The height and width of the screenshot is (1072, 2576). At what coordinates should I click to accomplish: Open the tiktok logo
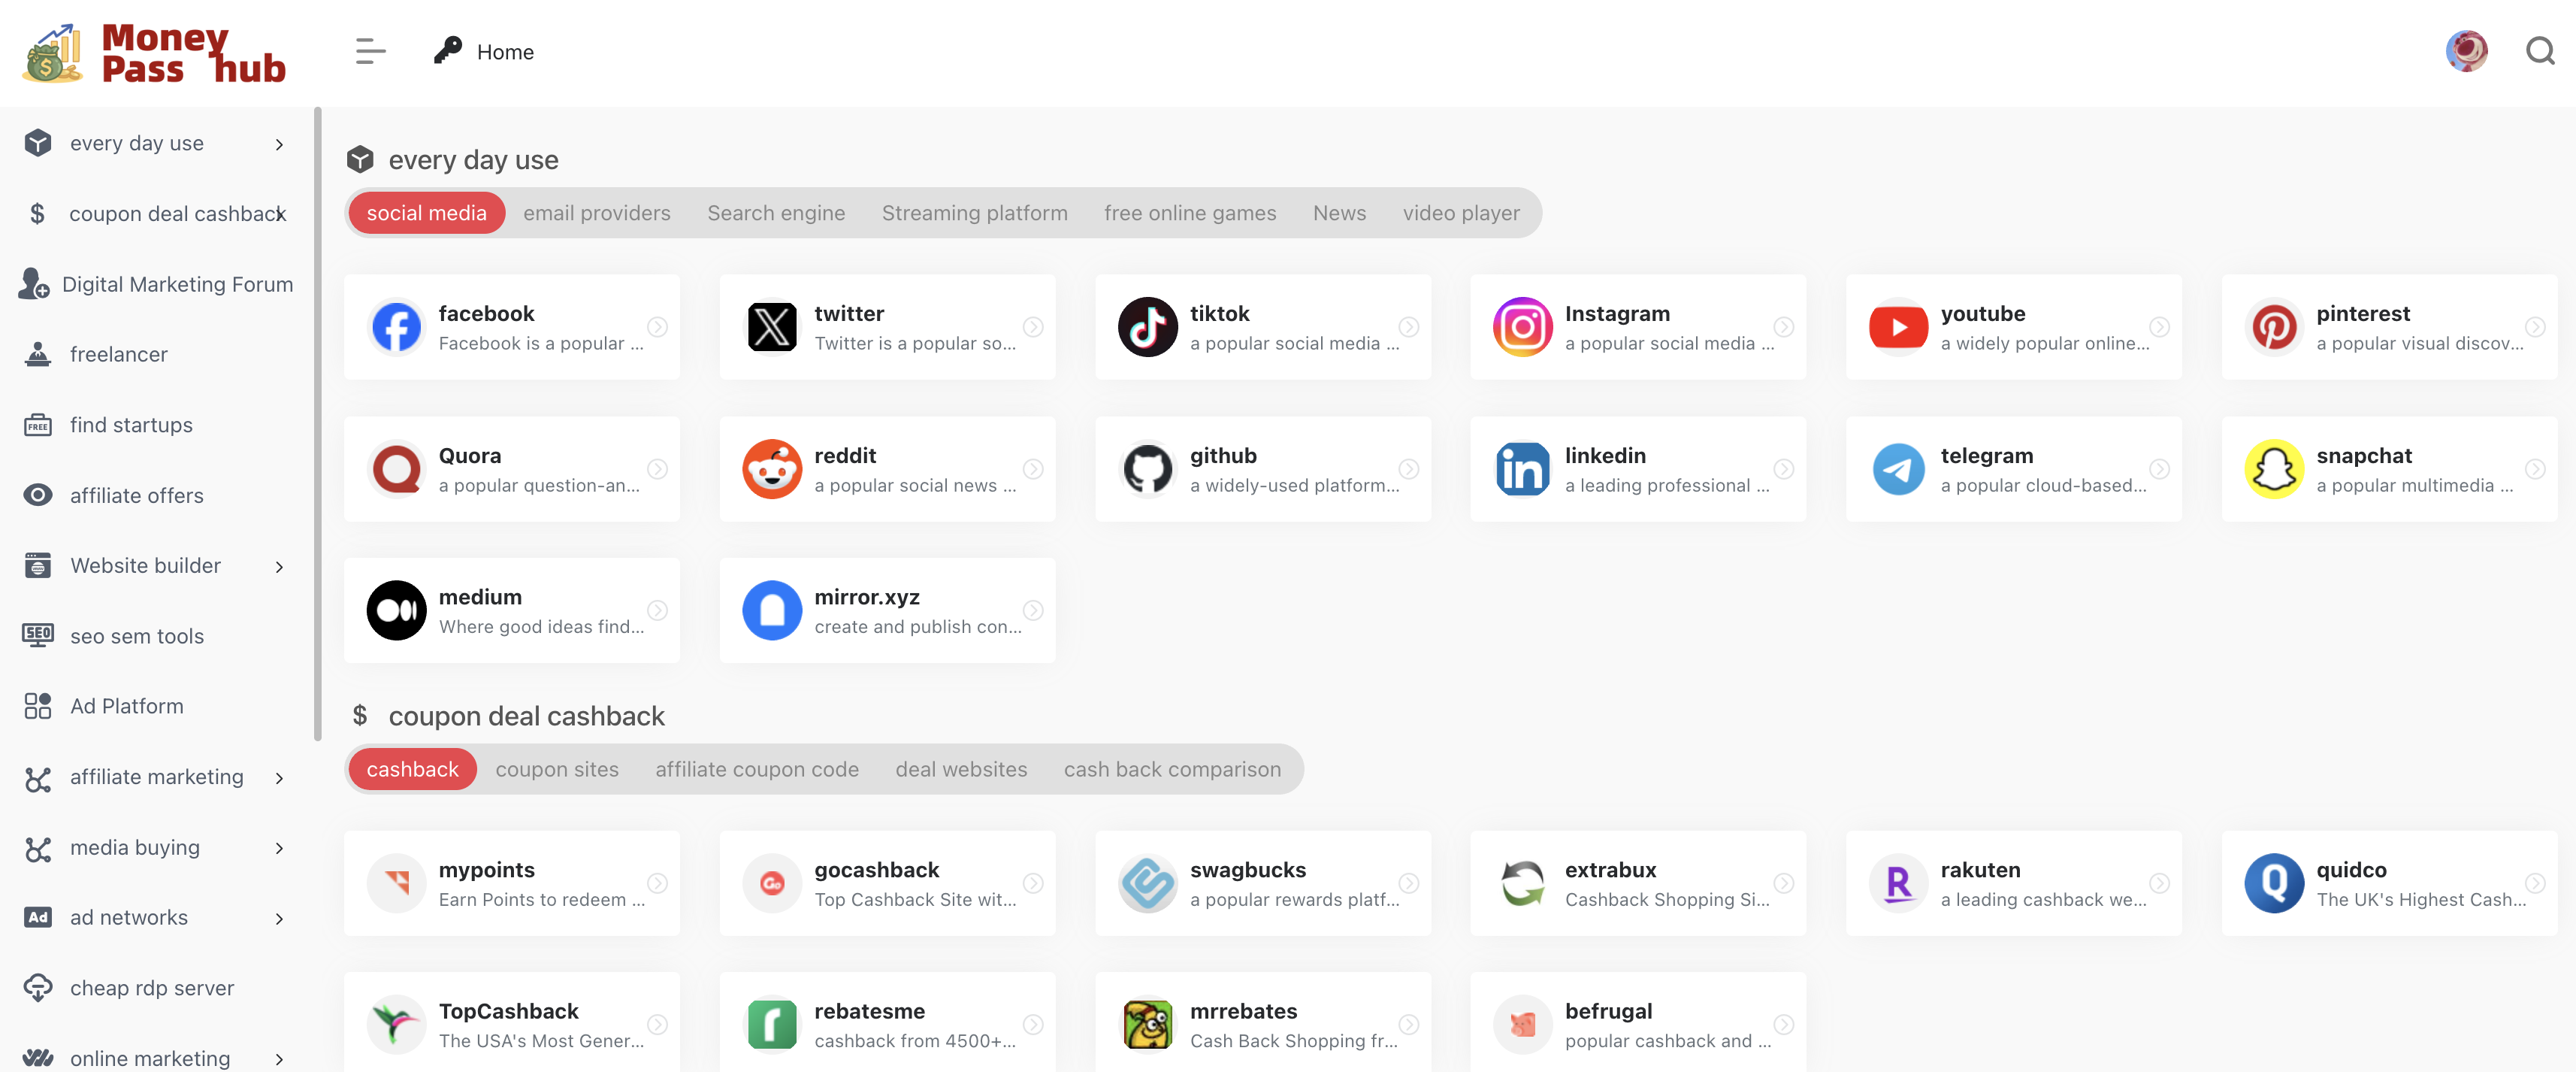pyautogui.click(x=1148, y=327)
